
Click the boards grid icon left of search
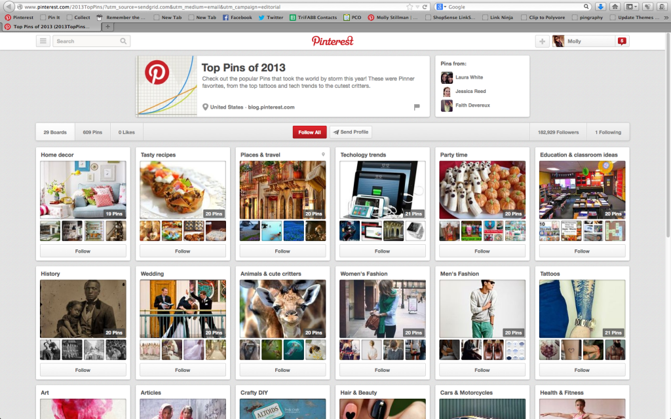pyautogui.click(x=43, y=41)
